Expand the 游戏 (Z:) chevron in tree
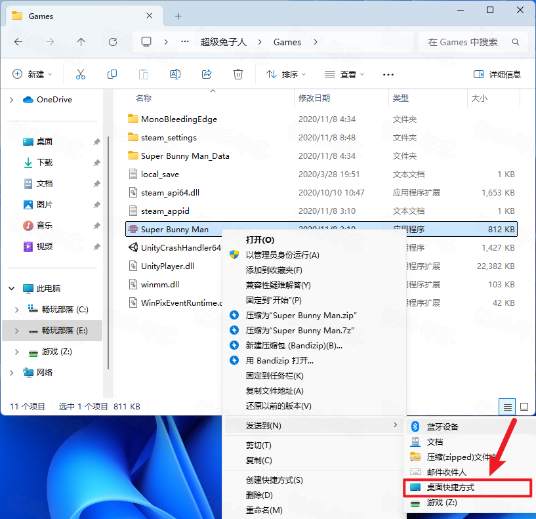This screenshot has width=536, height=519. click(x=16, y=352)
